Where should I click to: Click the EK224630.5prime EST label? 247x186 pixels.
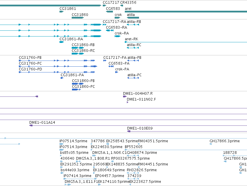(107, 147)
